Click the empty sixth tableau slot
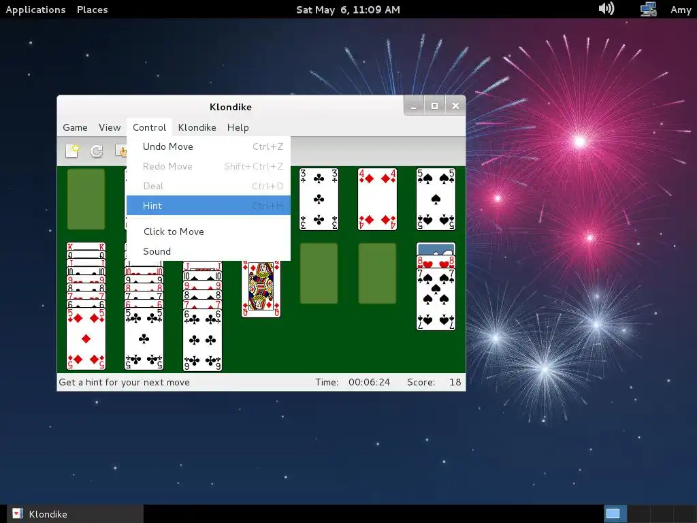Image resolution: width=697 pixels, height=523 pixels. click(x=377, y=274)
